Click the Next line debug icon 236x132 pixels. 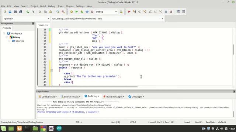point(140,12)
